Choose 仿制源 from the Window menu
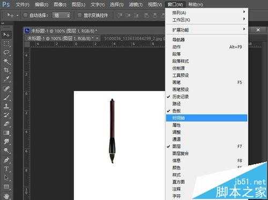 tap(207, 68)
